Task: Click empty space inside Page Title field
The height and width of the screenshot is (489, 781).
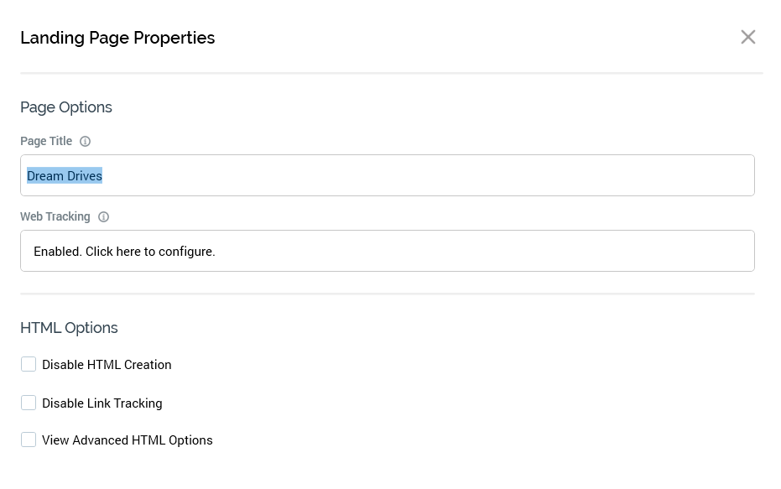Action: [419, 175]
